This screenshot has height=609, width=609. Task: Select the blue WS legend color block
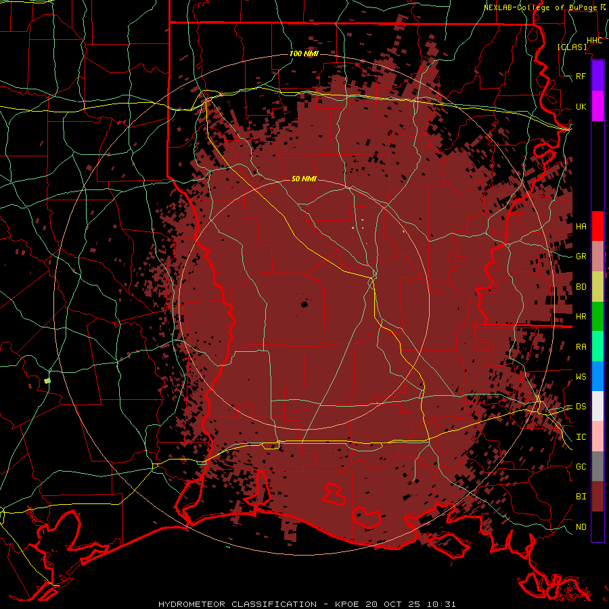(597, 376)
